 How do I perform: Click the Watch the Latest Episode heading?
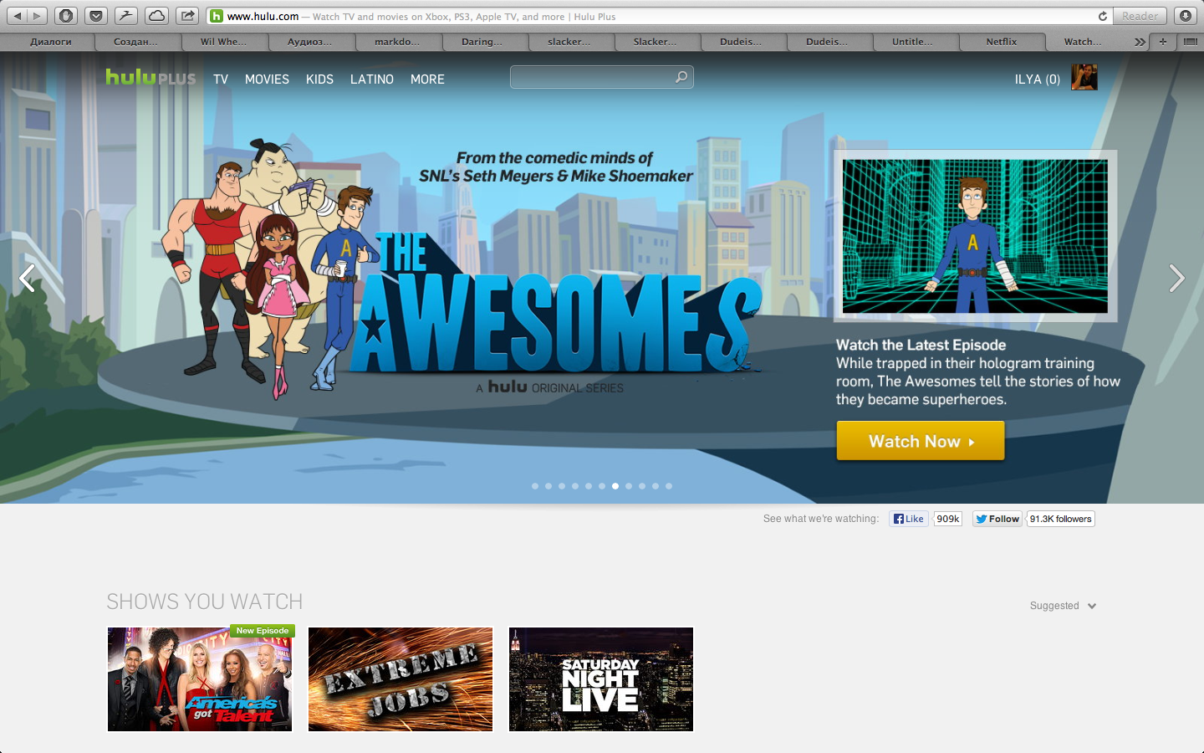coord(921,345)
